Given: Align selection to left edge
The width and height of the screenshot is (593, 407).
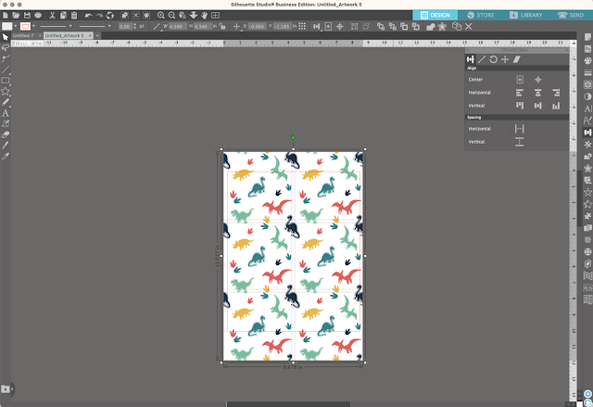Looking at the screenshot, I should pyautogui.click(x=520, y=93).
